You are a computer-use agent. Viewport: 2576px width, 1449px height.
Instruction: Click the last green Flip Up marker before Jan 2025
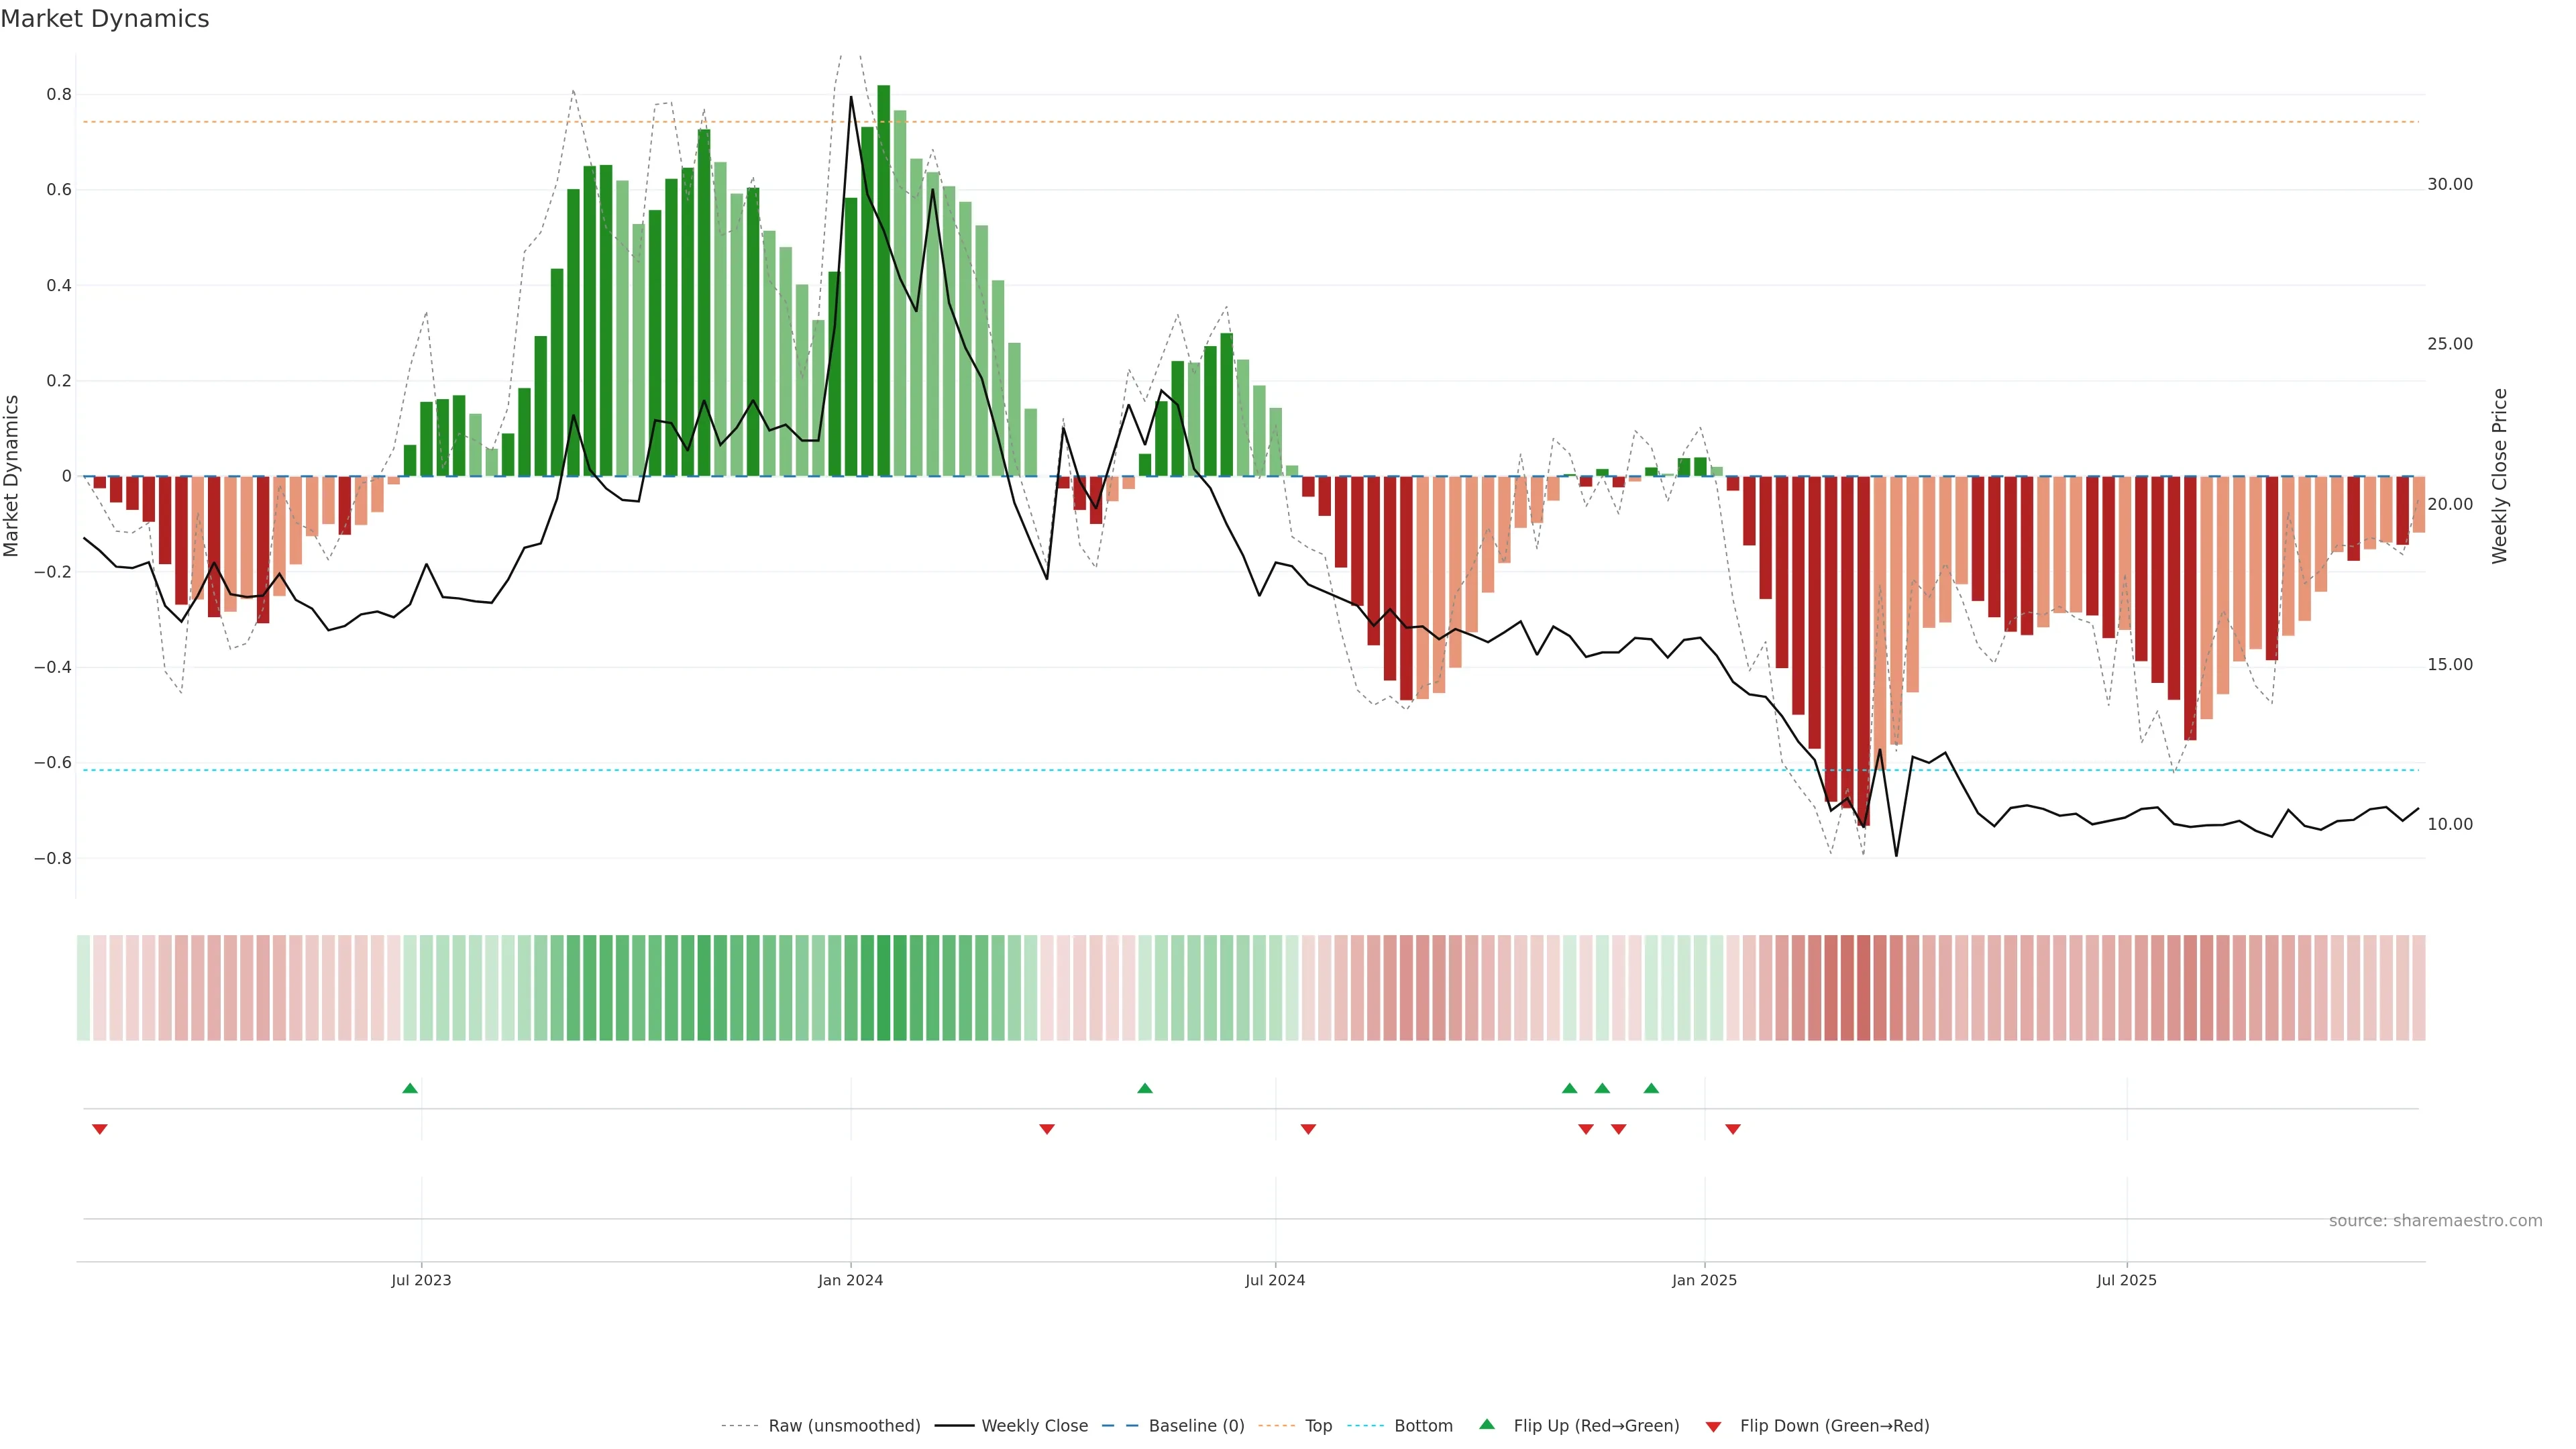click(x=1651, y=1088)
